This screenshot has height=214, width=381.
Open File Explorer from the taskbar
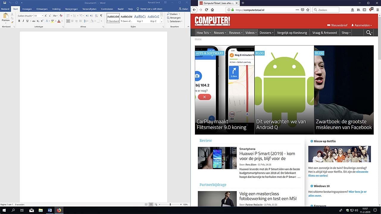(x=41, y=210)
